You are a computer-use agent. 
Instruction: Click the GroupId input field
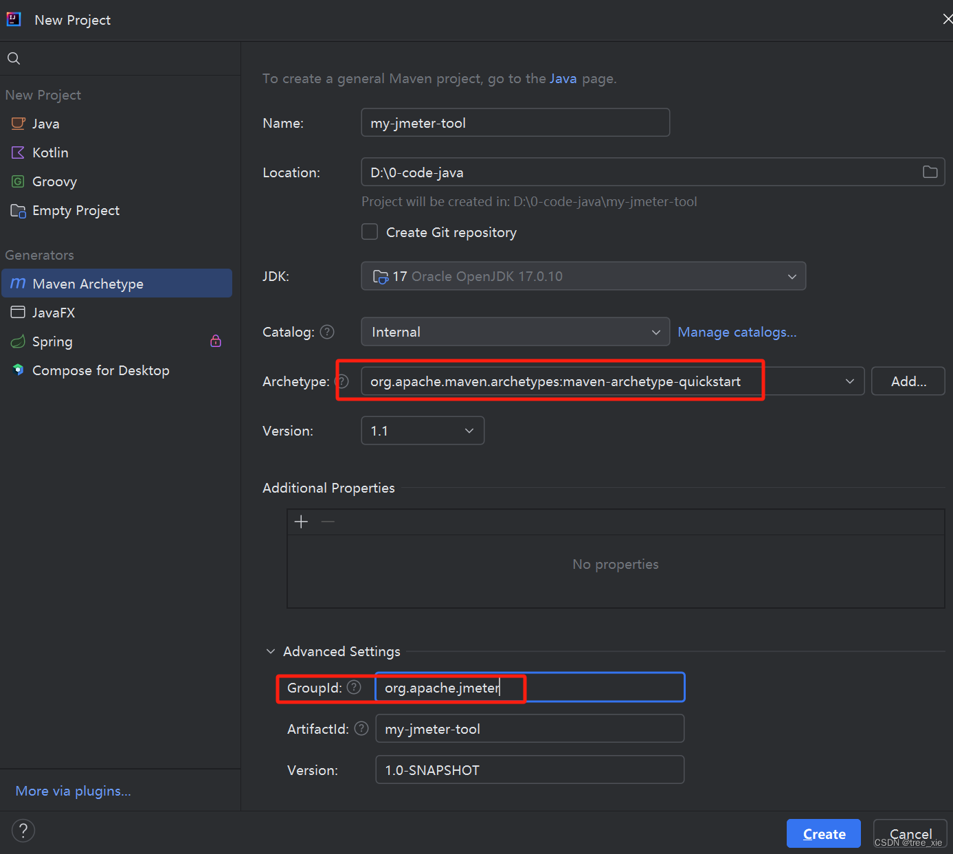(x=530, y=687)
